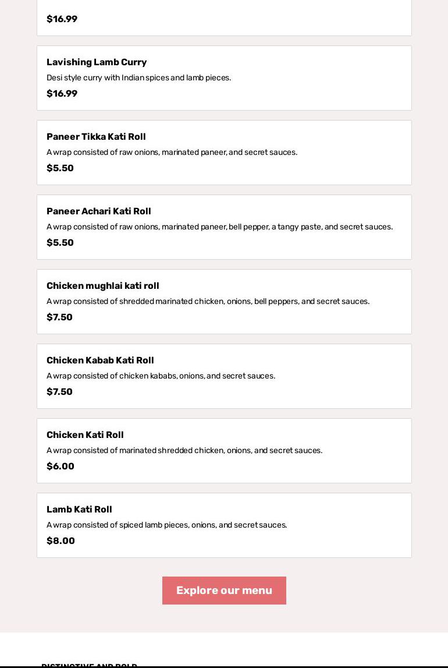
Task: Open the Paneer Tikka Kati Roll item
Action: tap(96, 137)
